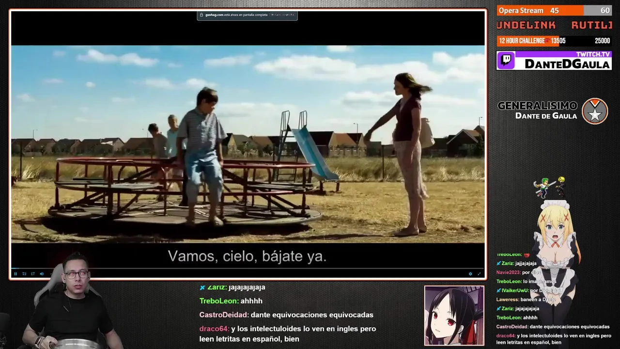Open the player settings gear icon
This screenshot has height=349, width=620.
pyautogui.click(x=470, y=274)
